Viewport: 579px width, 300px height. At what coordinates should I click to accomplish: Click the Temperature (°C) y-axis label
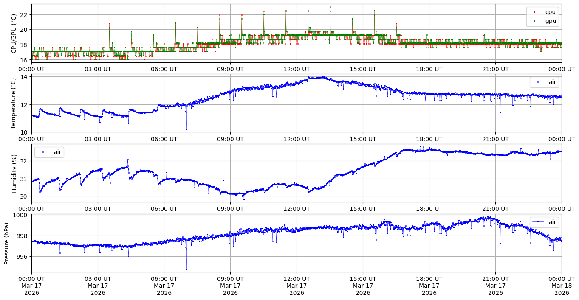(14, 103)
